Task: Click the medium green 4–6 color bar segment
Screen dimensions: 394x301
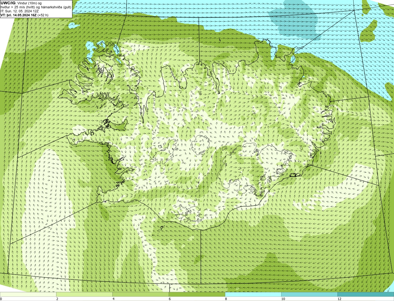Action: [141, 294]
